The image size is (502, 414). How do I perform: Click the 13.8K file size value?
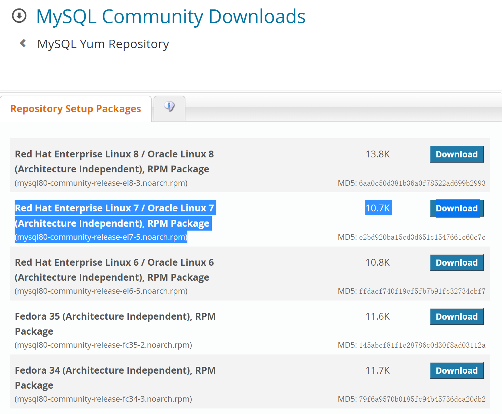pyautogui.click(x=378, y=154)
